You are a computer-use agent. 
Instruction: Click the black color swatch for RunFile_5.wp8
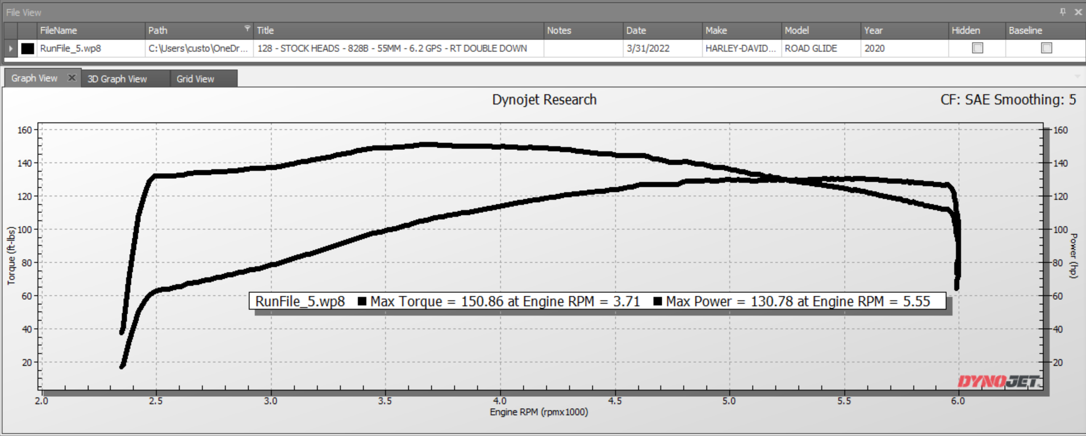[x=27, y=48]
